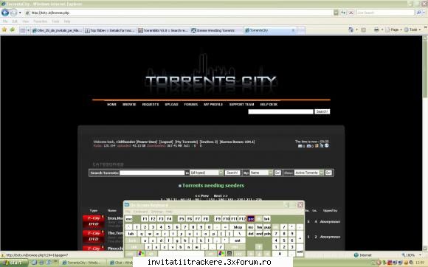The height and width of the screenshot is (267, 428).
Task: Open the File menu in Internet Explorer
Action: click(5, 21)
